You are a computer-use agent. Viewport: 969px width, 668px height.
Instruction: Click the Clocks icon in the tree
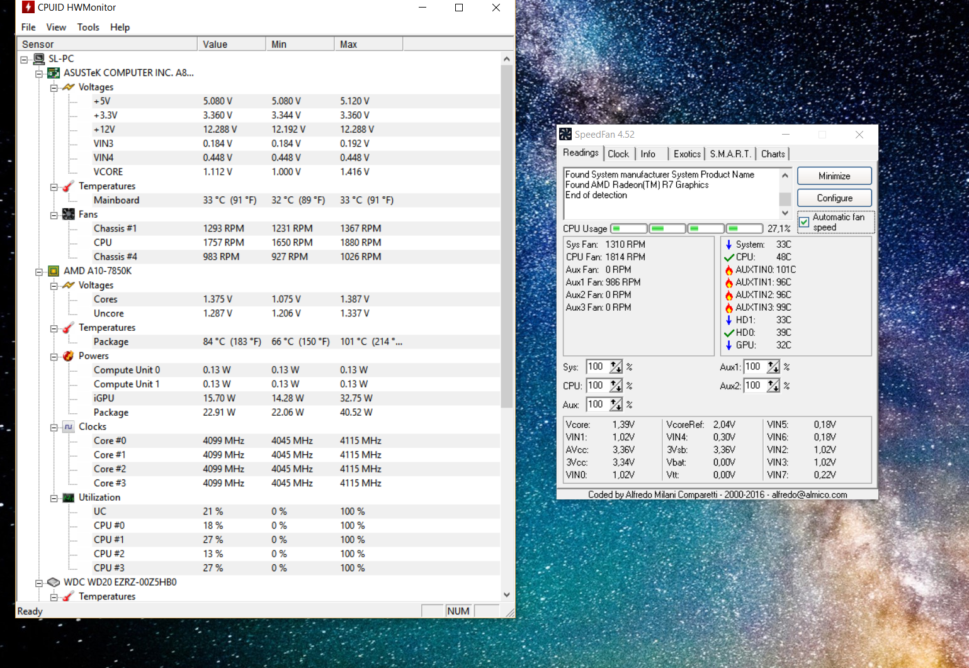[x=69, y=426]
